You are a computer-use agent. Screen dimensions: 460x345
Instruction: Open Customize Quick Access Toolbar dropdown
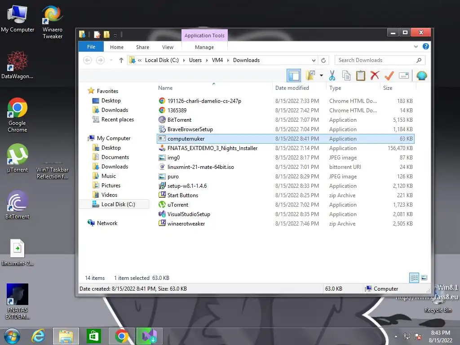(115, 35)
